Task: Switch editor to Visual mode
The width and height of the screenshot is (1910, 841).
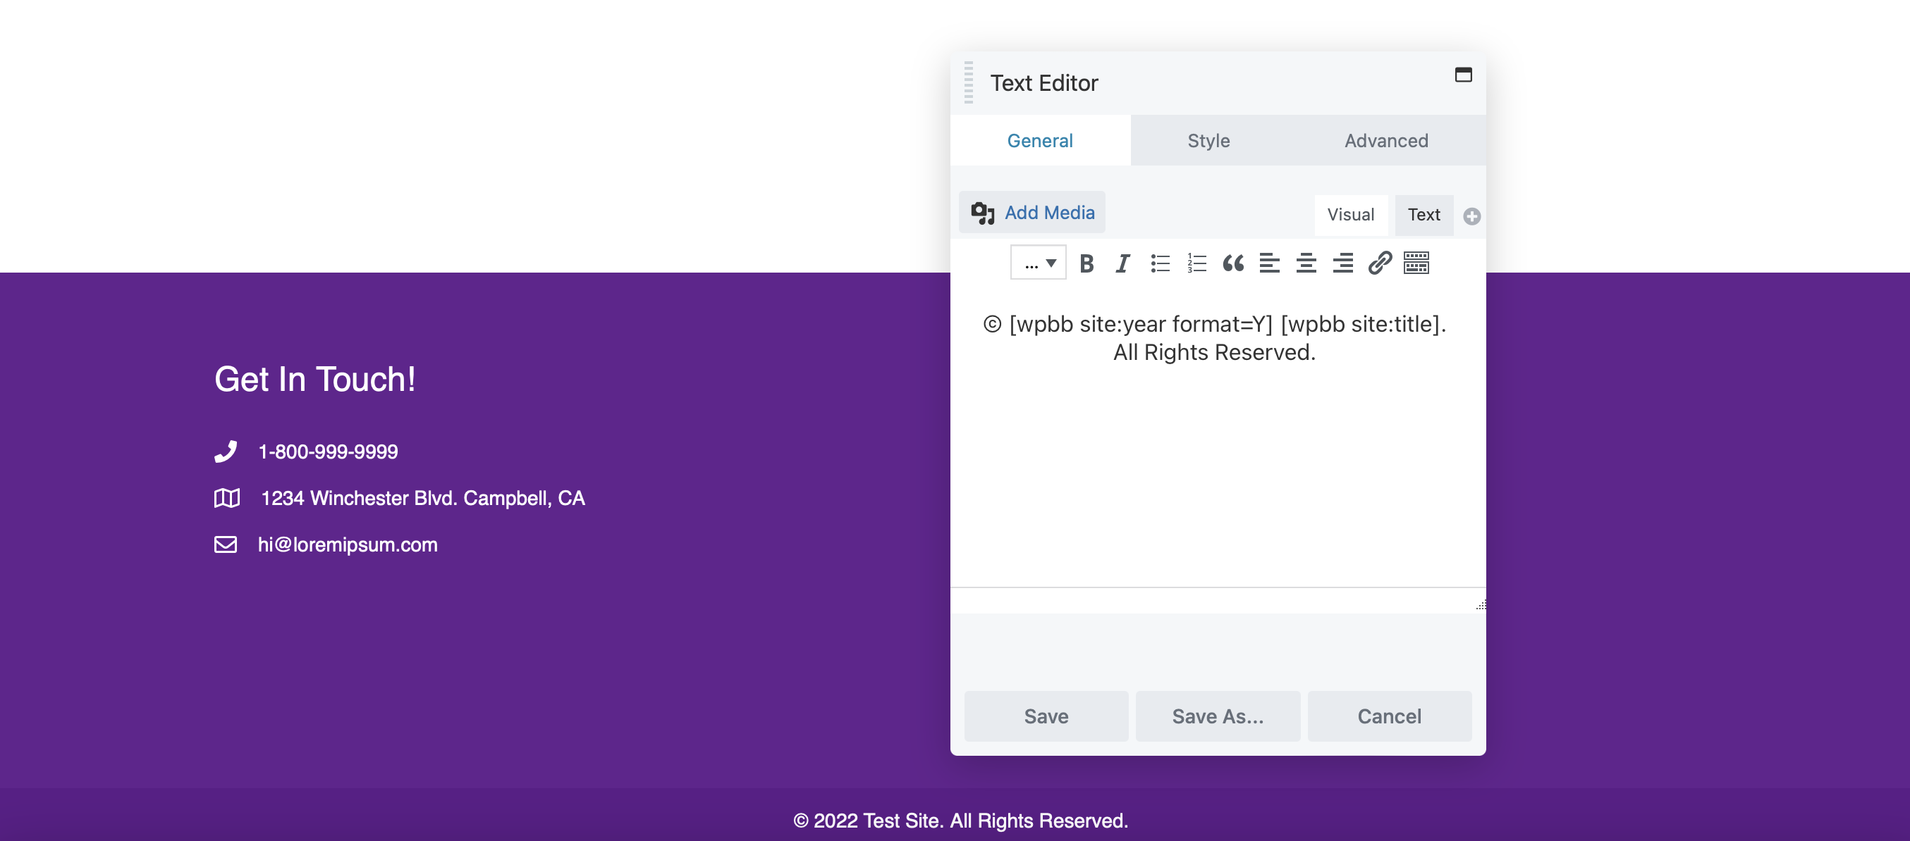Action: click(1351, 215)
